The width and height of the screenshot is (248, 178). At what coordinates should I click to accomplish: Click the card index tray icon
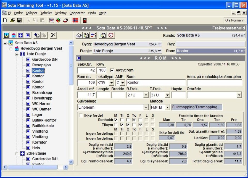65,20
